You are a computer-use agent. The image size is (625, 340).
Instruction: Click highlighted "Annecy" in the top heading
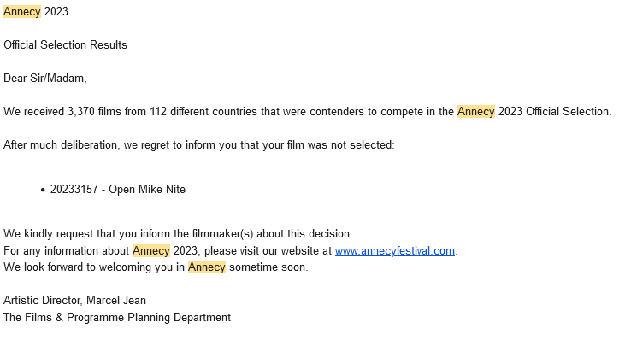22,12
